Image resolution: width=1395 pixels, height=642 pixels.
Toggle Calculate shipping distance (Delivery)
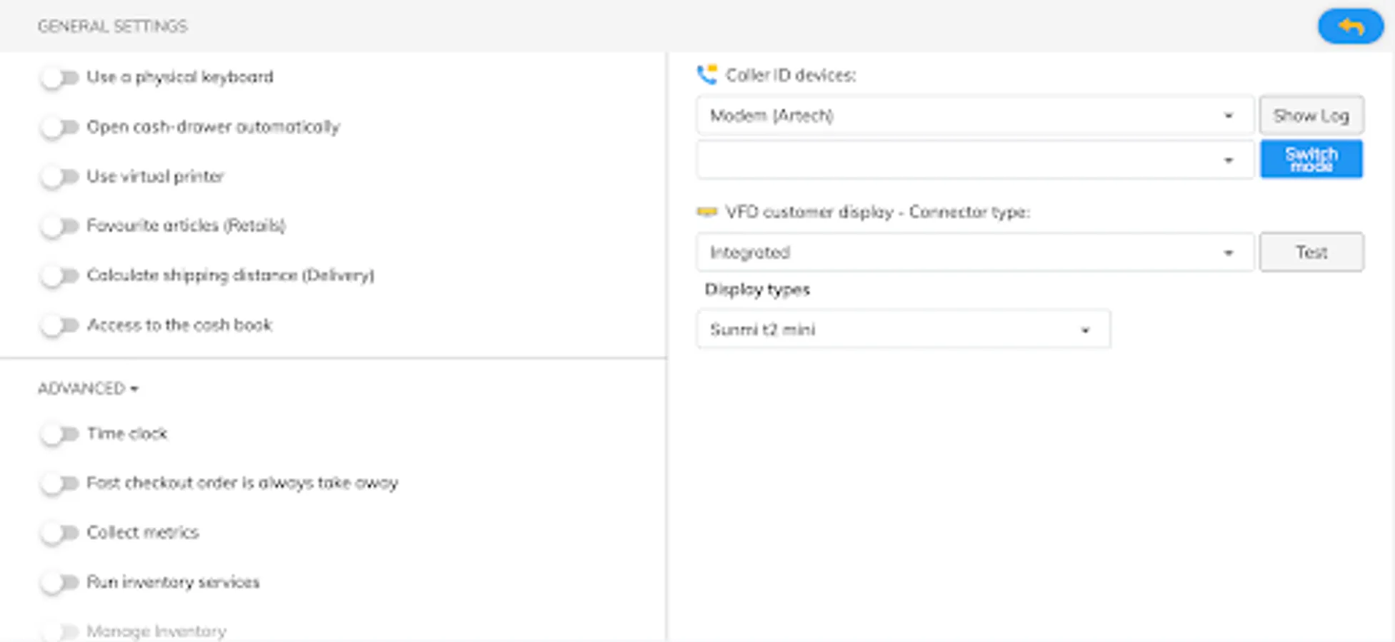tap(59, 276)
